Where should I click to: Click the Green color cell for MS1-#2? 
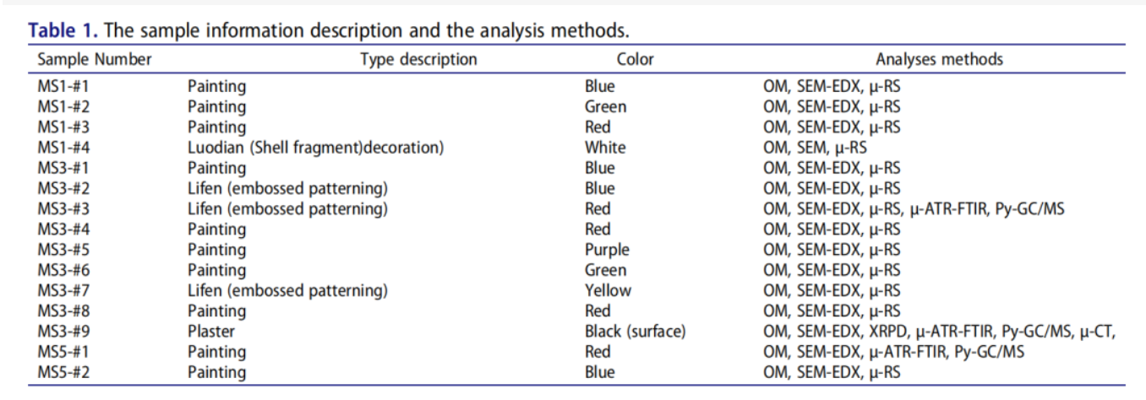tap(605, 107)
